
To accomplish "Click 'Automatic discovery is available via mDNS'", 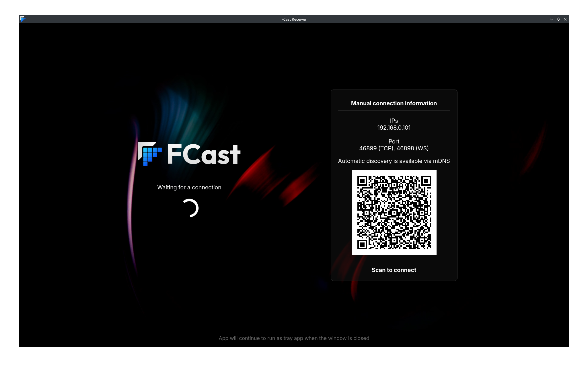I will pos(394,161).
